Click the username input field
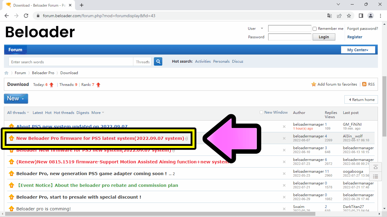 click(290, 29)
